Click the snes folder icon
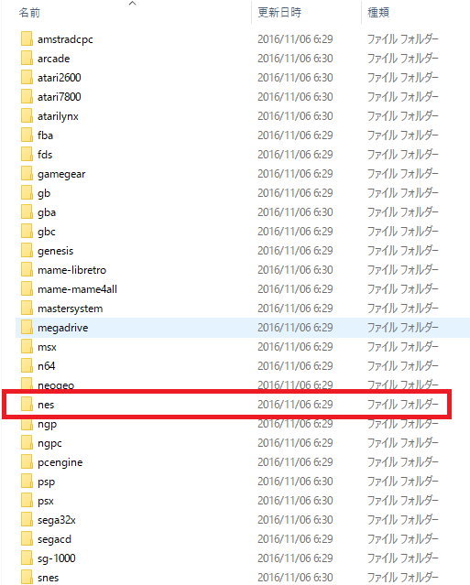Image resolution: width=470 pixels, height=585 pixels. 27,578
